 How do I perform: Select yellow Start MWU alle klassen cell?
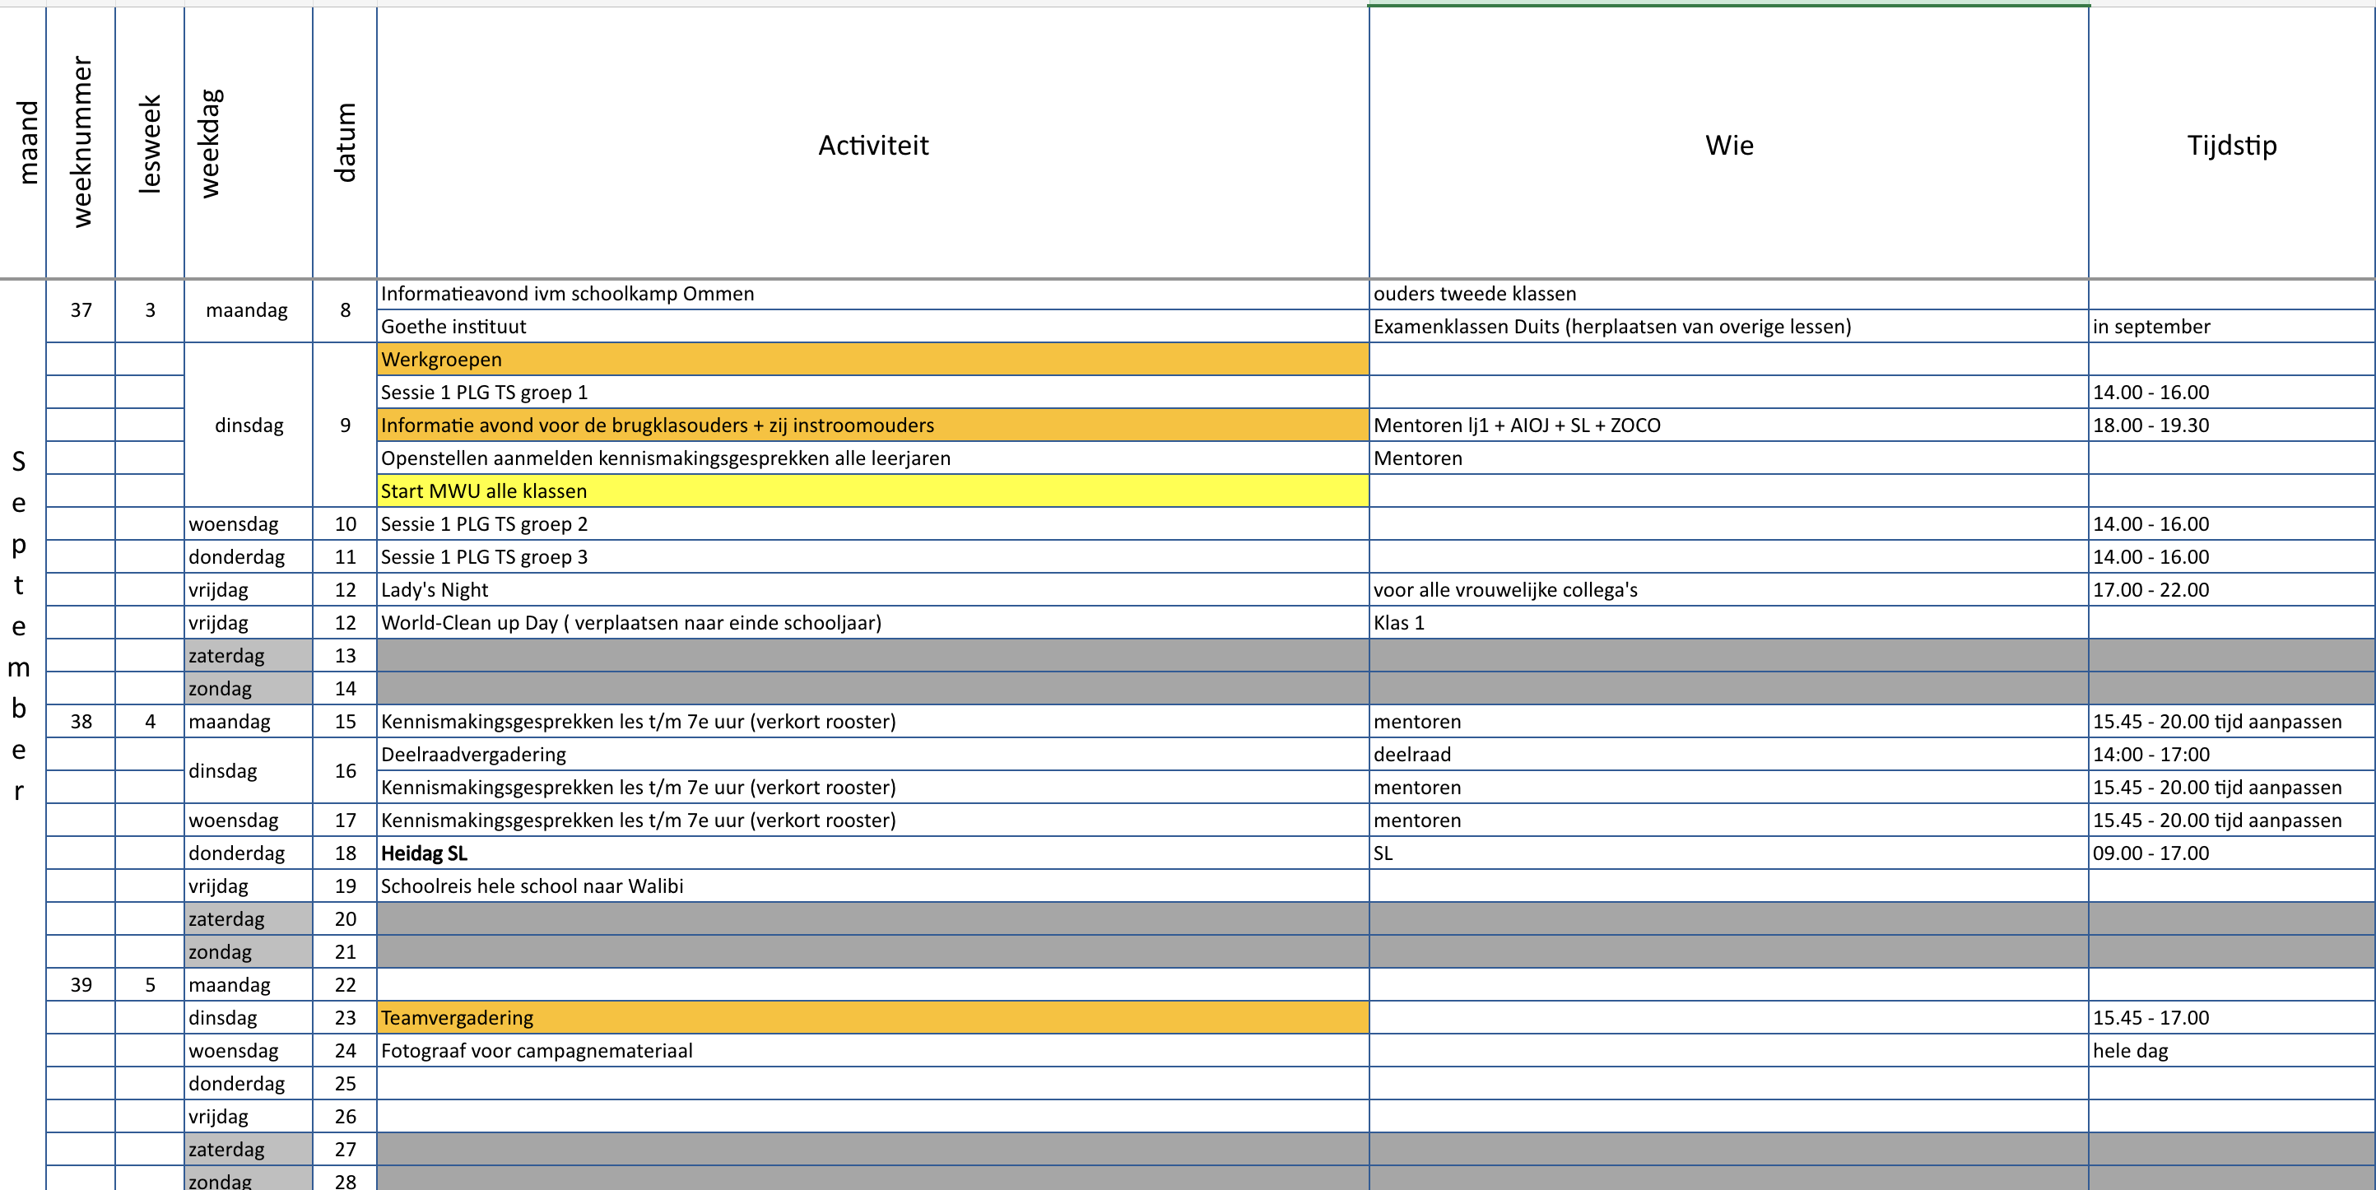[x=872, y=490]
